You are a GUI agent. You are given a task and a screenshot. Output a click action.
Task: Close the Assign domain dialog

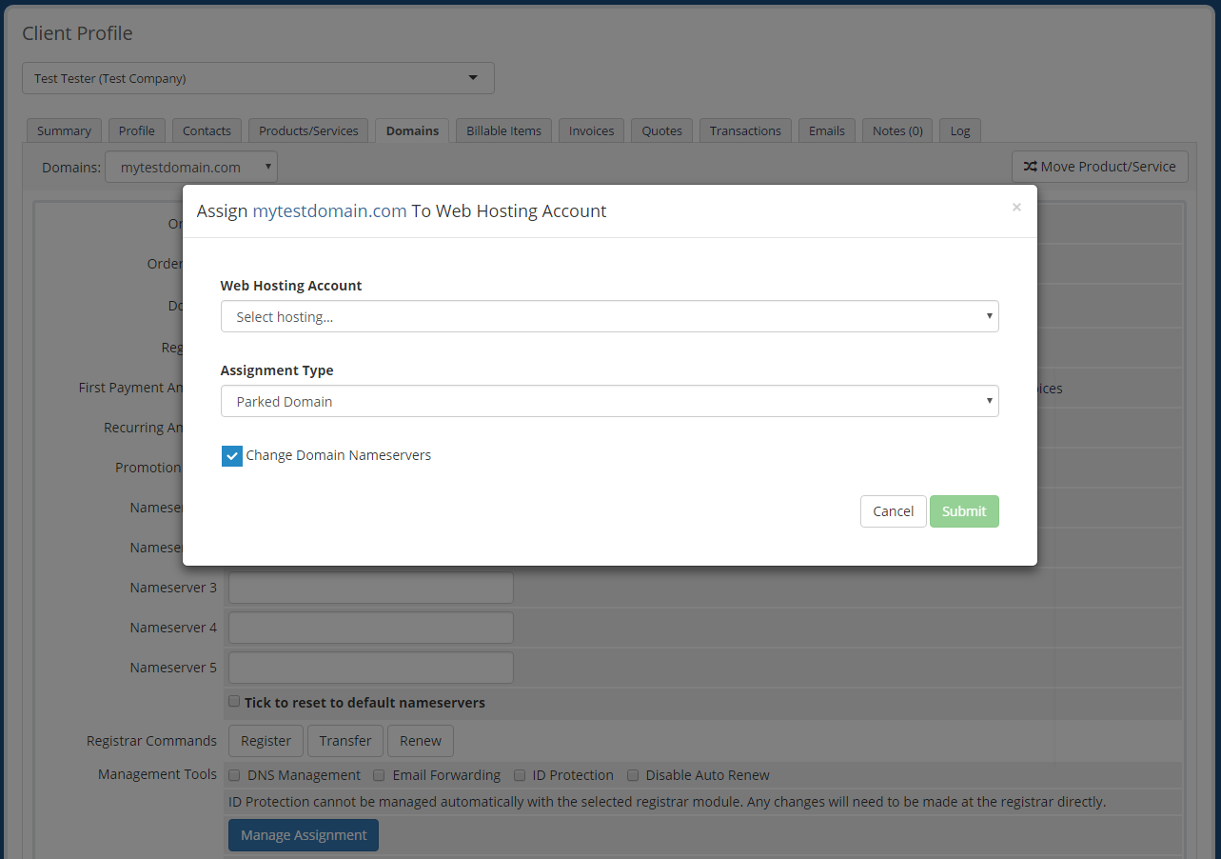[x=1016, y=208]
